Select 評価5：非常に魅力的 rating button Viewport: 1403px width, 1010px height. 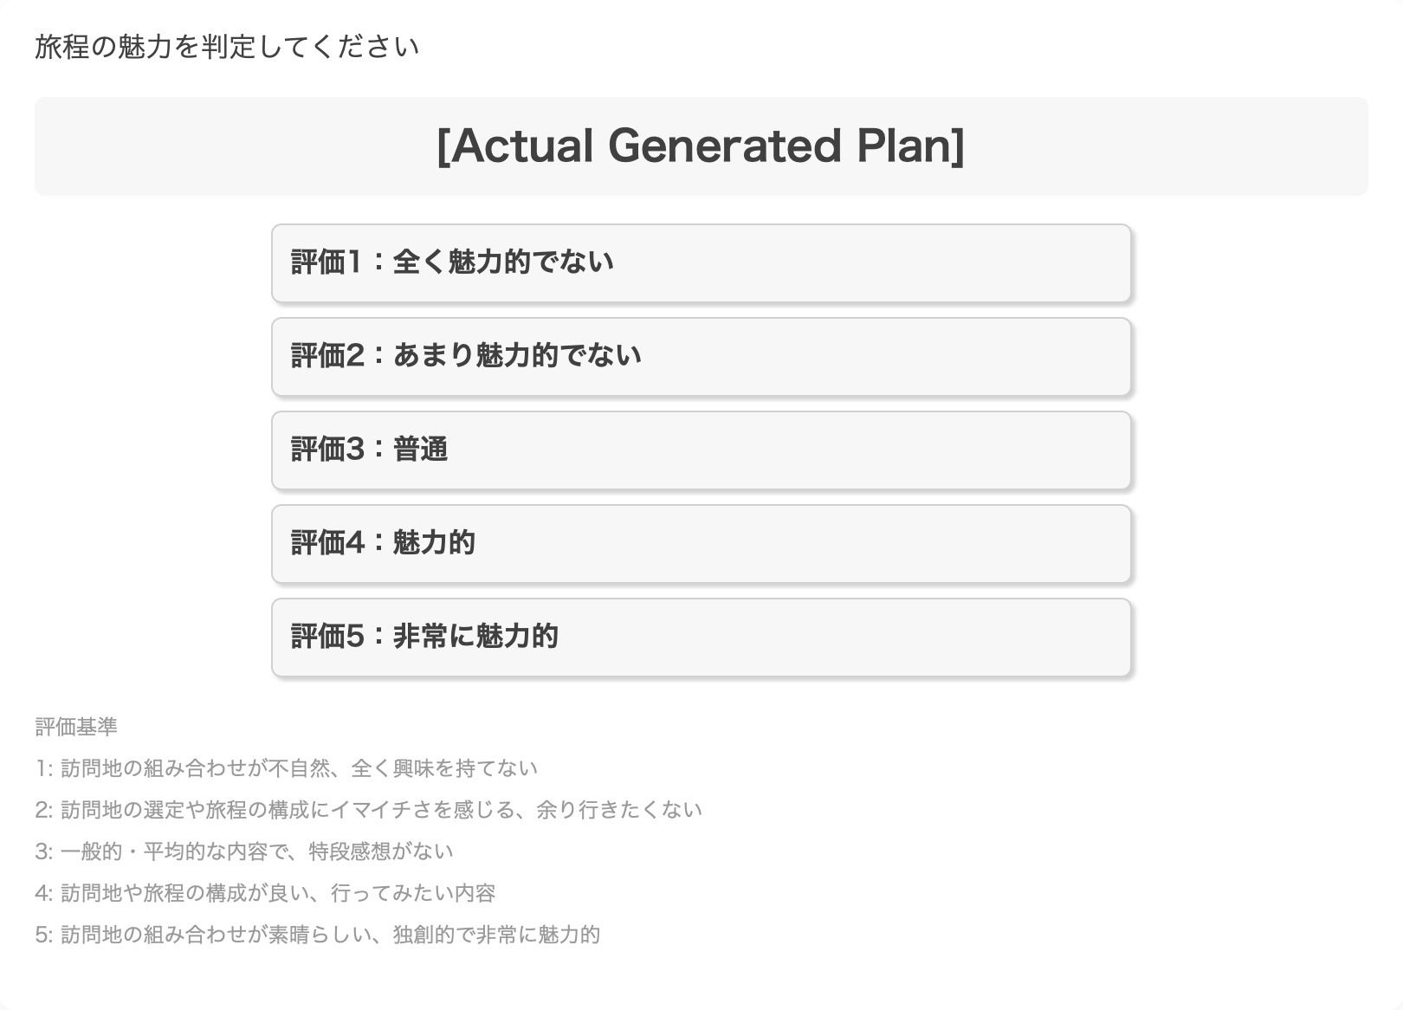(701, 638)
